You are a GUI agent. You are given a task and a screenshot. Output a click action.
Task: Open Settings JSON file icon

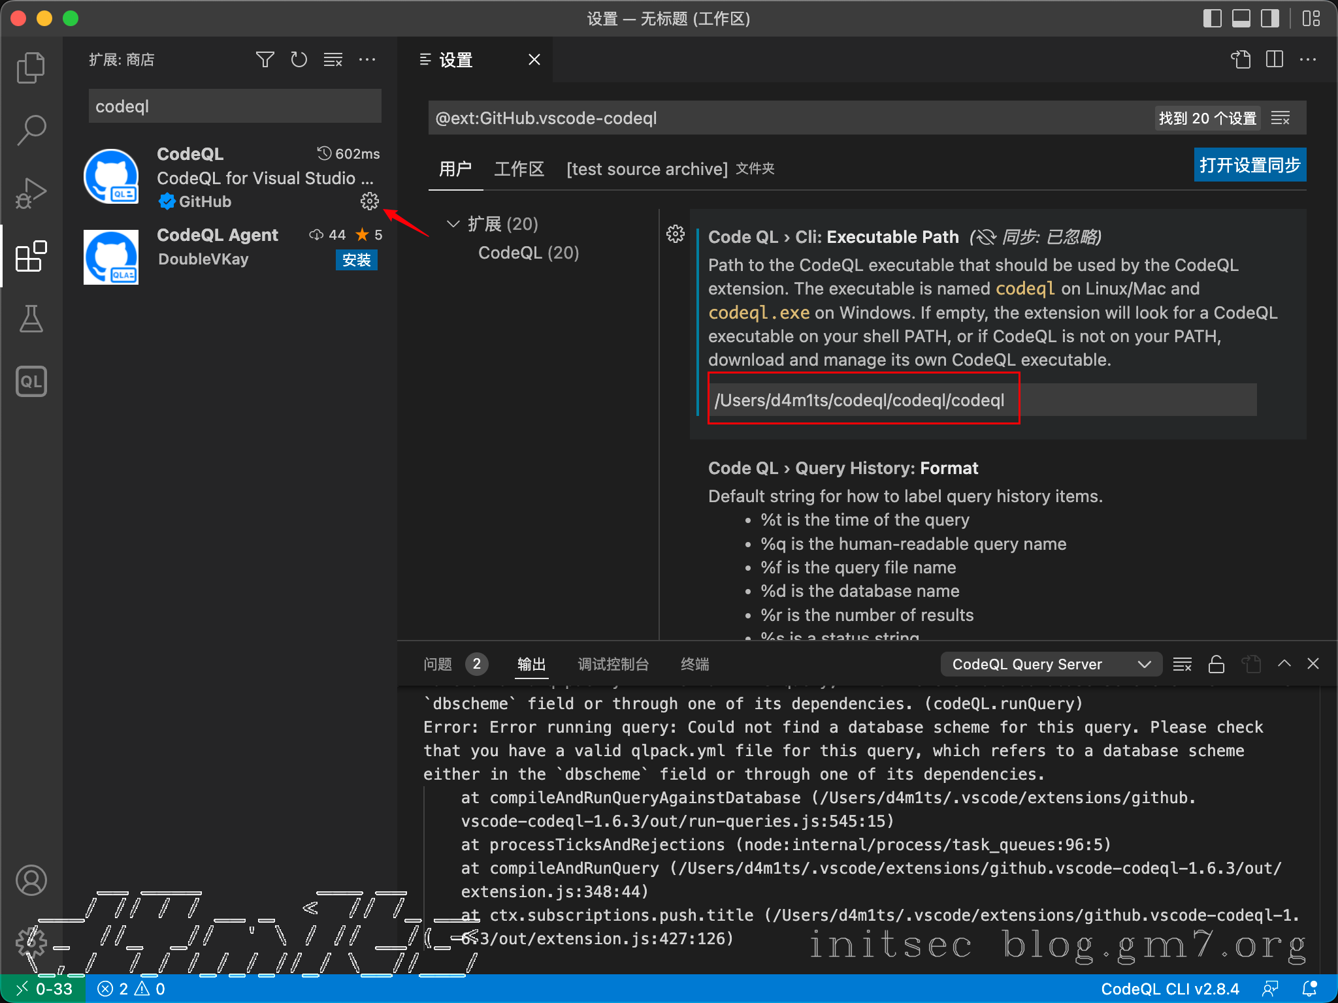1240,60
